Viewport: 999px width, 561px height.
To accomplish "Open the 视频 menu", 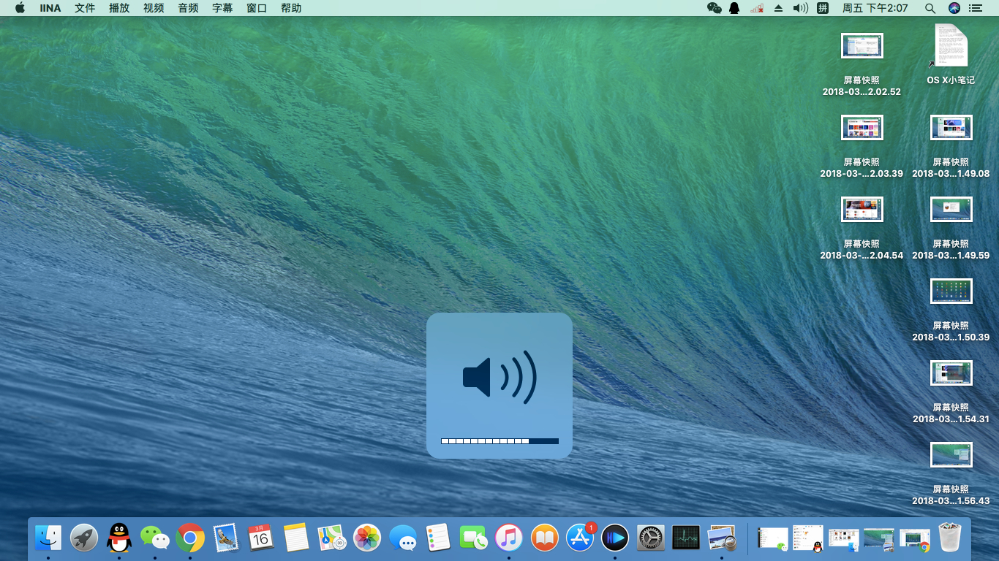I will pyautogui.click(x=154, y=8).
